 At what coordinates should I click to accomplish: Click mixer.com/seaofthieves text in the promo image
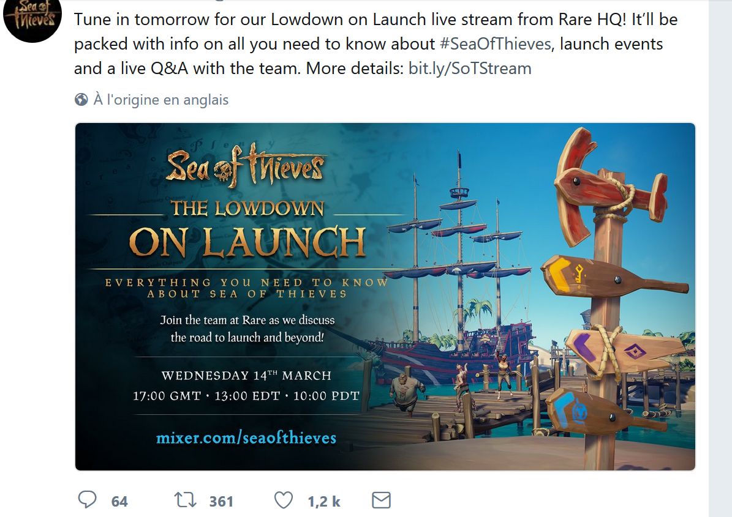[x=246, y=437]
